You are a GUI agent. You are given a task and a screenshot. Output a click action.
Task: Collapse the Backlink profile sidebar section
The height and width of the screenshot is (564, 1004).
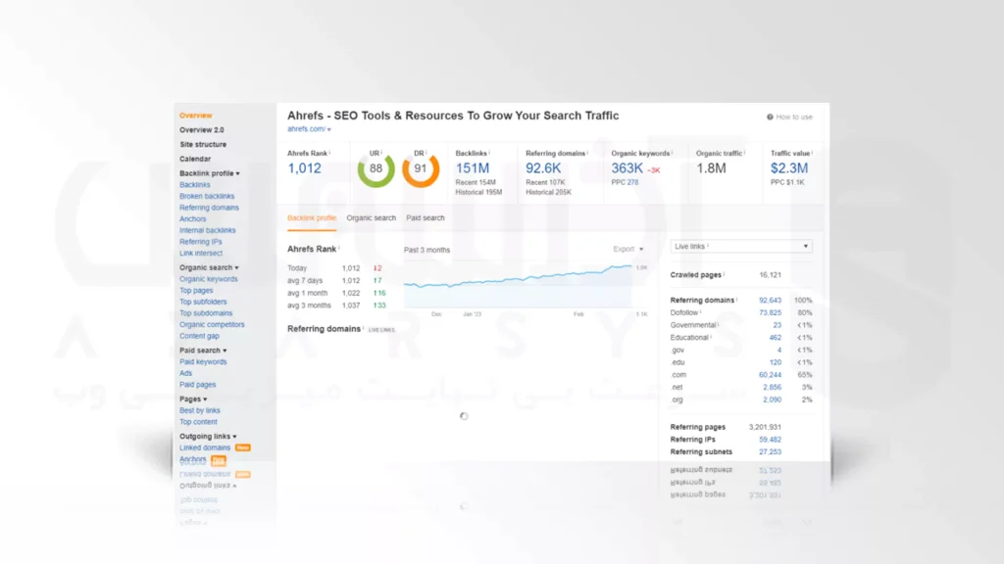click(x=210, y=173)
